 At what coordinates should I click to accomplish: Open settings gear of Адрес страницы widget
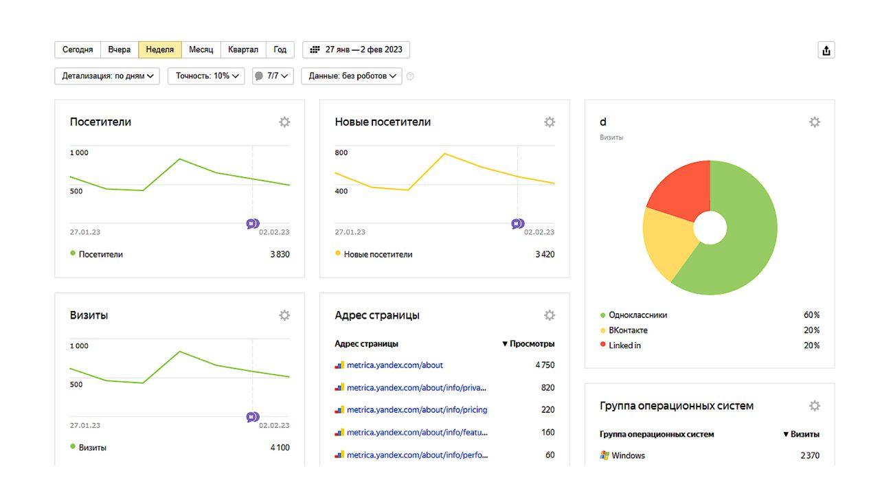(x=550, y=315)
